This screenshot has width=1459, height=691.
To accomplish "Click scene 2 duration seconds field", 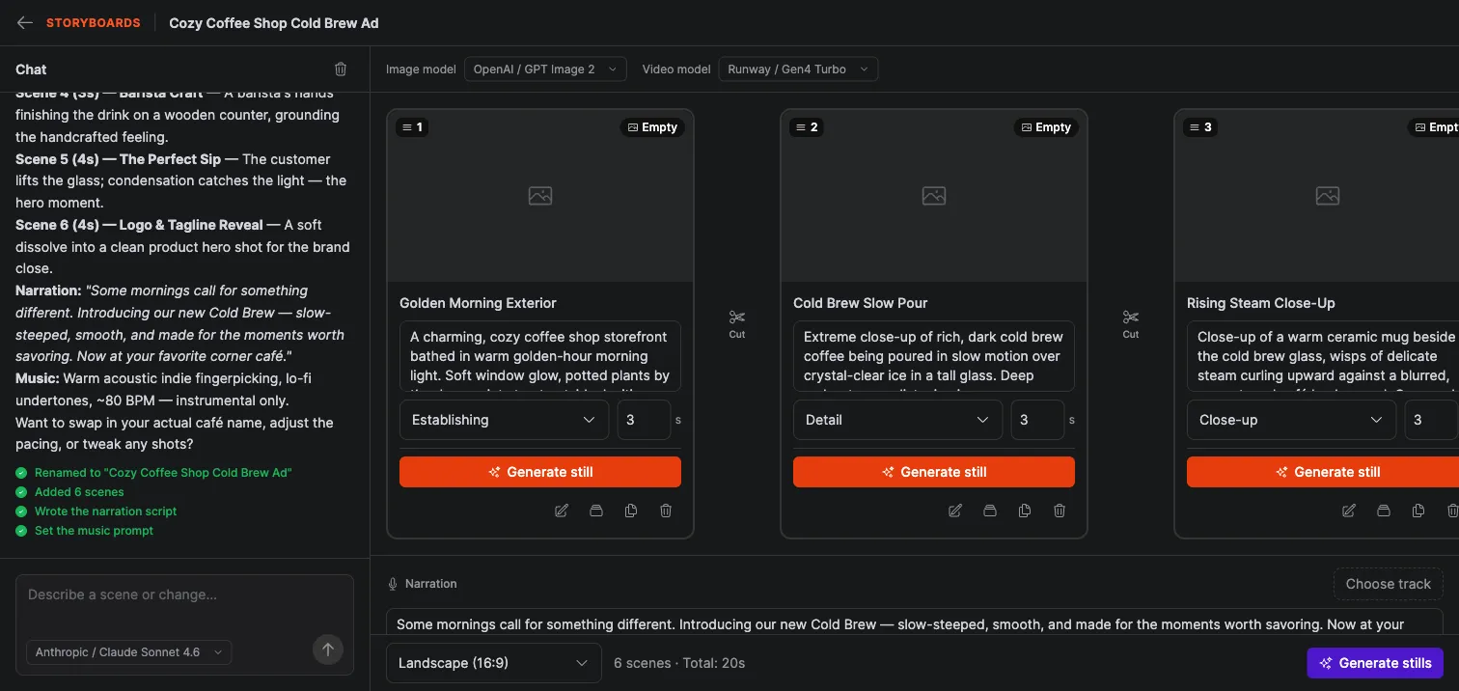I will pyautogui.click(x=1037, y=420).
